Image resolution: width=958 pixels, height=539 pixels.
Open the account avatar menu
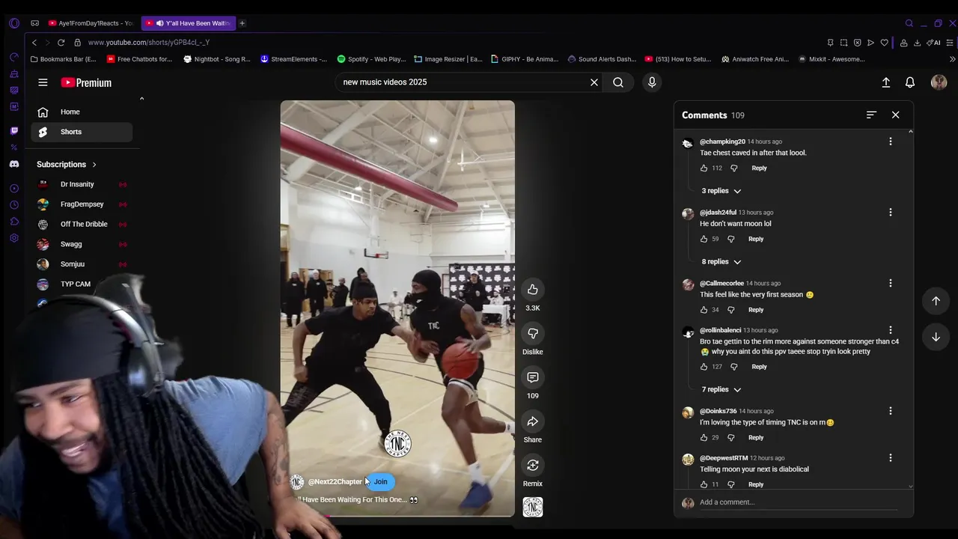point(939,82)
